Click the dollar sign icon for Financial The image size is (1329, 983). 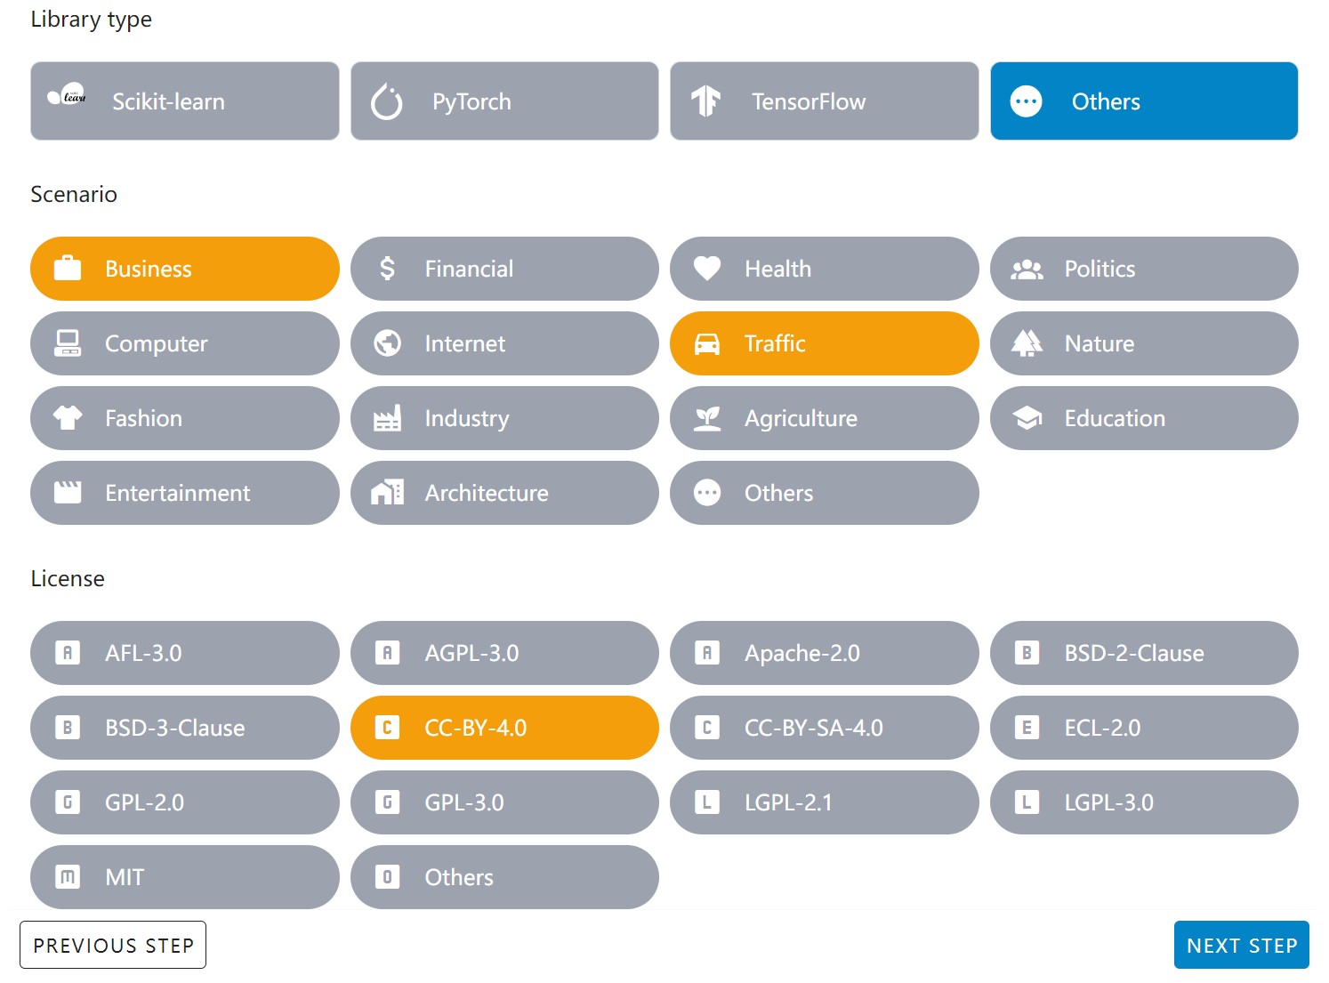(x=387, y=269)
